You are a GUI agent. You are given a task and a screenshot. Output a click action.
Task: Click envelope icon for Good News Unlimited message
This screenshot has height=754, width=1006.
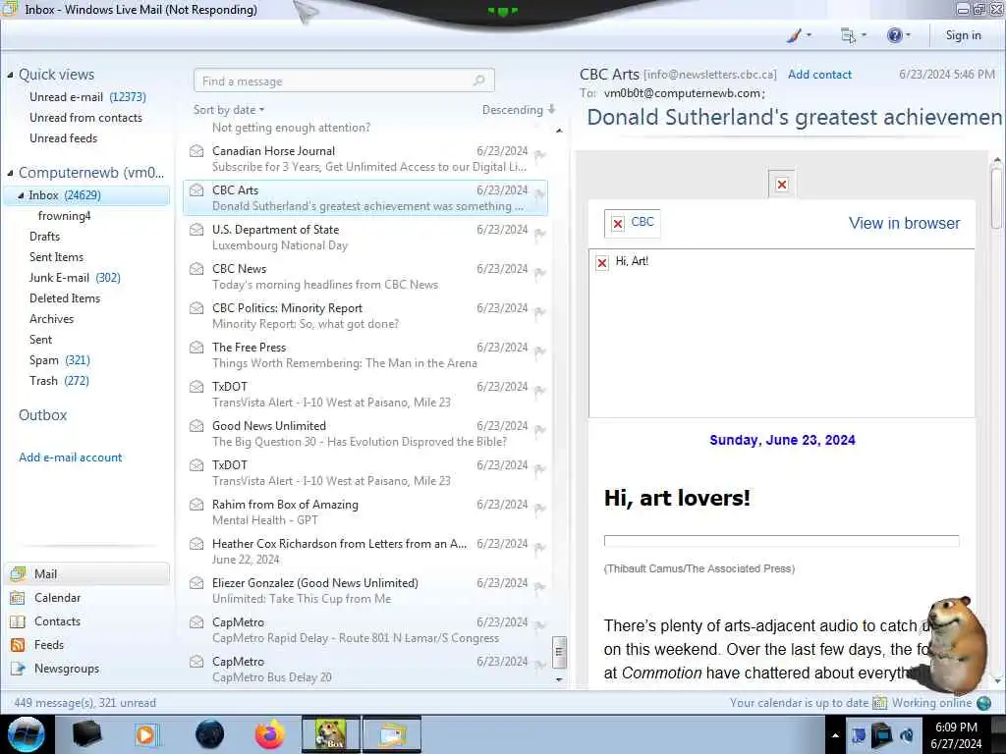tap(196, 426)
